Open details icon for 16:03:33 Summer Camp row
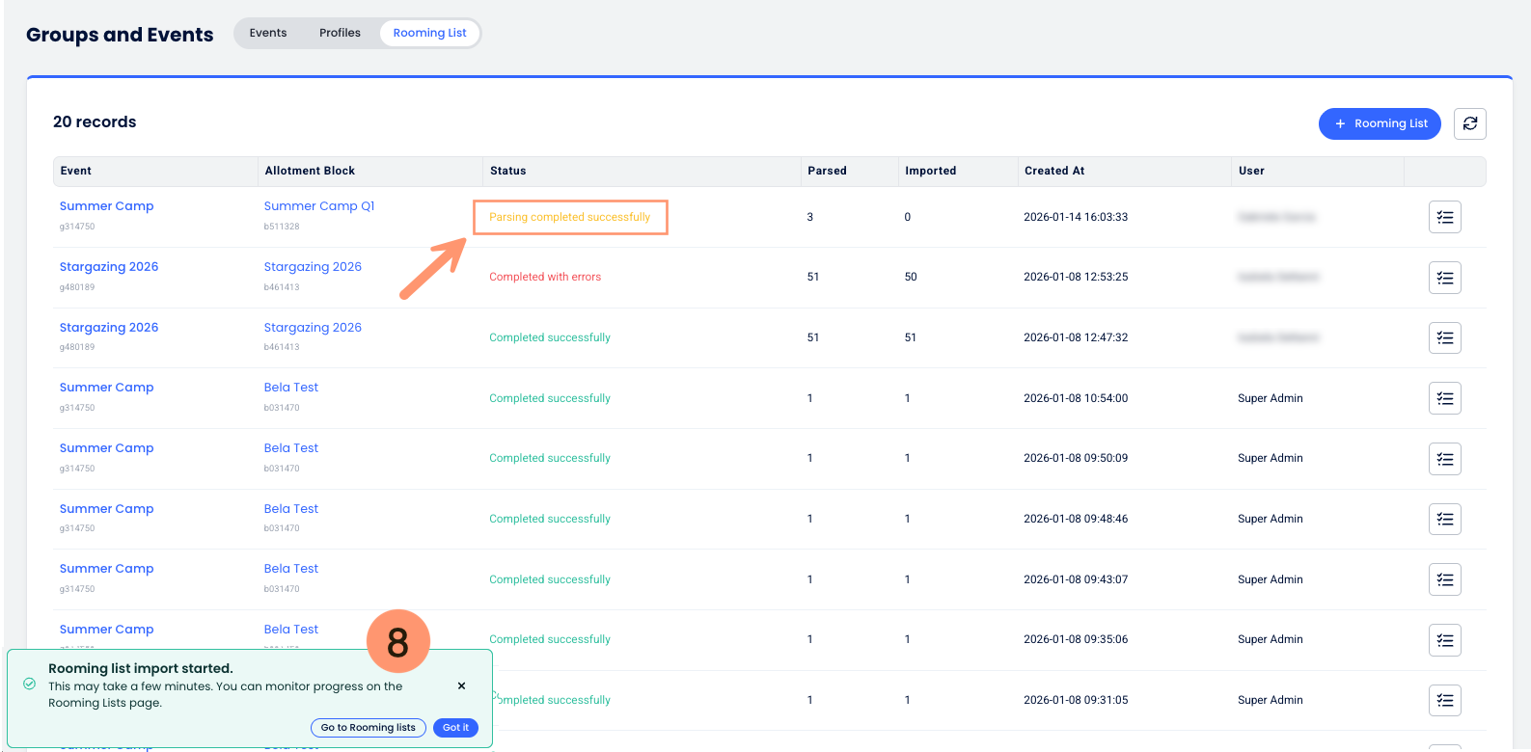The image size is (1531, 752). (1444, 217)
